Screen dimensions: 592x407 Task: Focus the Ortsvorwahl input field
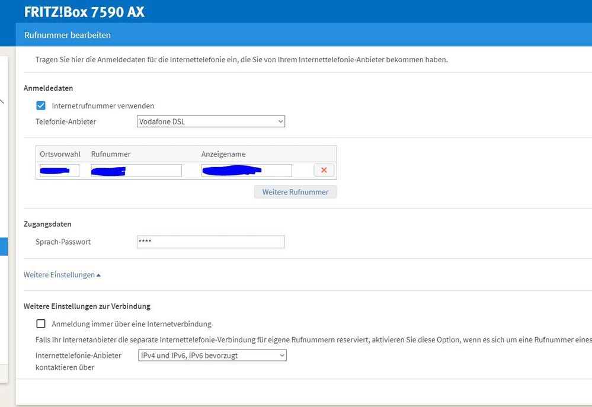click(59, 171)
